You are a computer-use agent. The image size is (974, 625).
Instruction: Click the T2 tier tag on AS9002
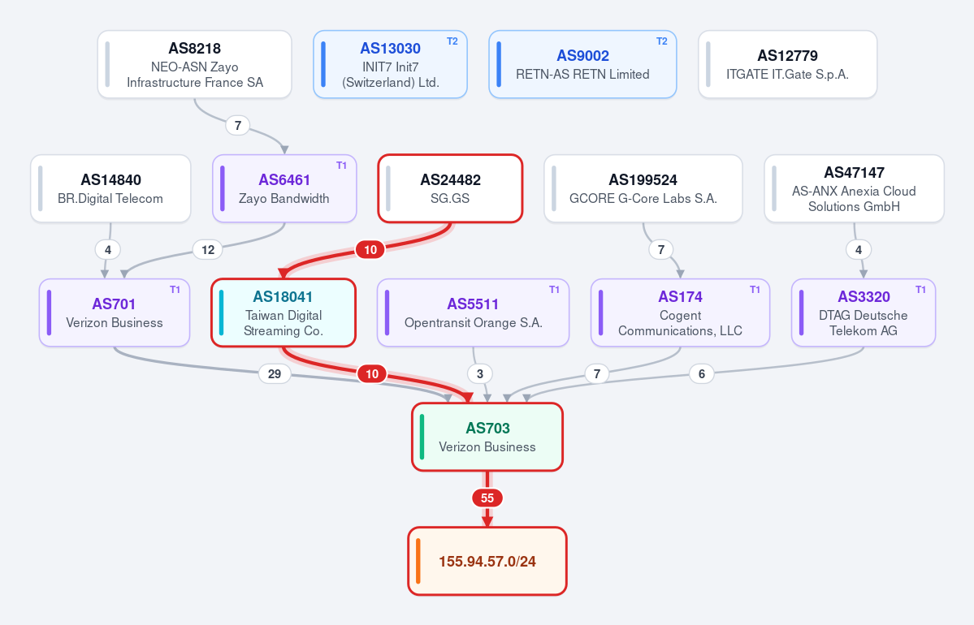tap(661, 41)
